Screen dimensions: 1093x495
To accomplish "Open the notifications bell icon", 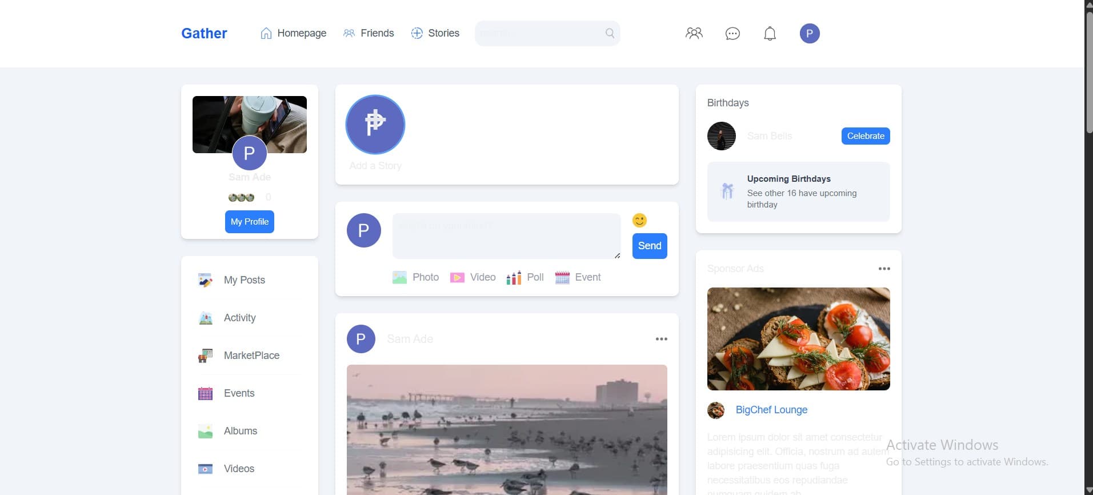I will pyautogui.click(x=770, y=34).
